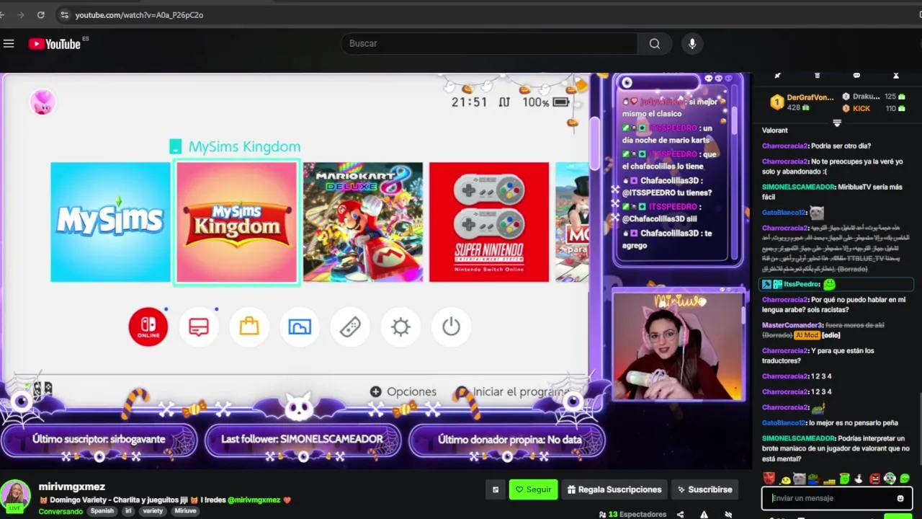The width and height of the screenshot is (922, 519).
Task: Click the Switch System Settings gear icon
Action: click(400, 327)
